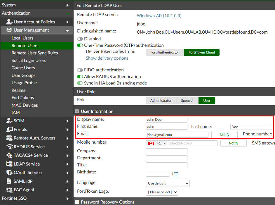275x205 pixels.
Task: Click inside the Email input field
Action: 177,135
